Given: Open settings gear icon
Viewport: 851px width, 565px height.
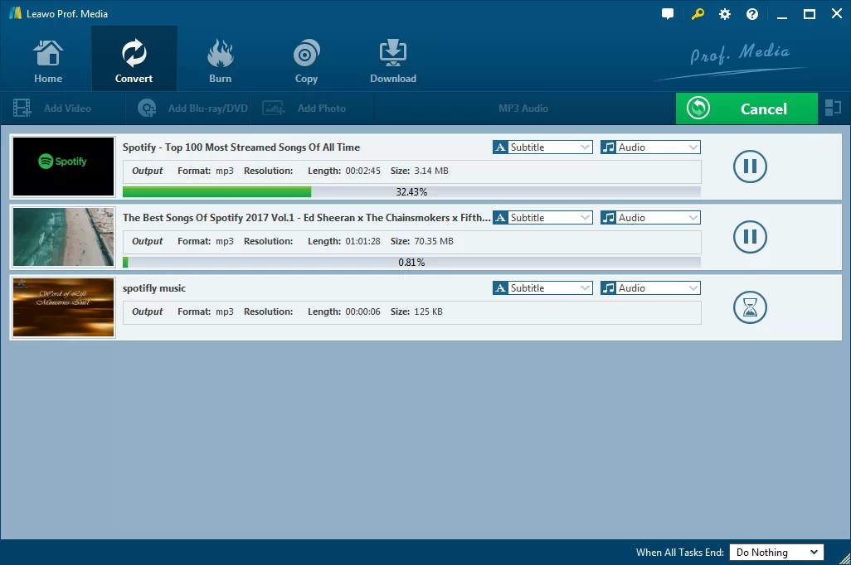Looking at the screenshot, I should point(725,14).
